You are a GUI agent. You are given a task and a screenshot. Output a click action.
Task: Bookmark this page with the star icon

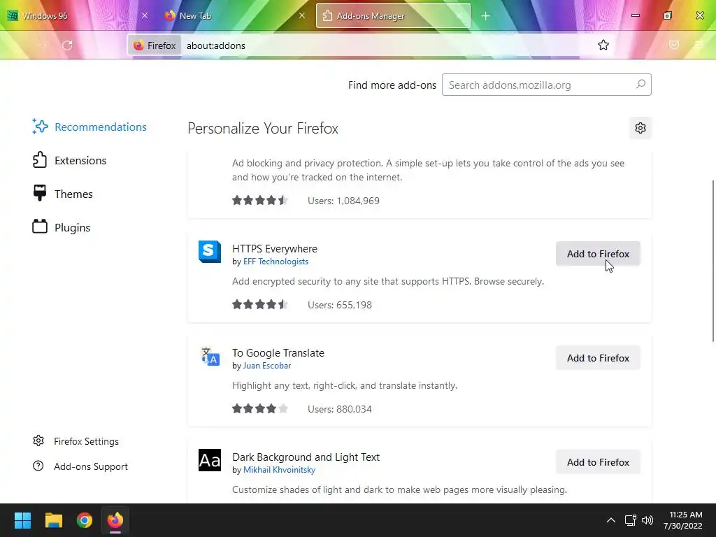pyautogui.click(x=603, y=45)
